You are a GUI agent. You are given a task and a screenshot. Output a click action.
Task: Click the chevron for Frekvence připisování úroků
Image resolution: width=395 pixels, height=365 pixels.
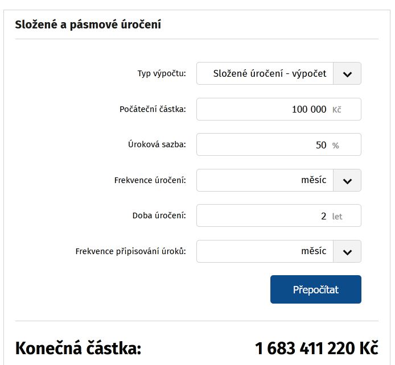[347, 252]
